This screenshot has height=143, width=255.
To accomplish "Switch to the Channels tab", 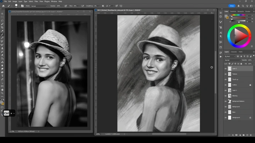I will pos(234,52).
